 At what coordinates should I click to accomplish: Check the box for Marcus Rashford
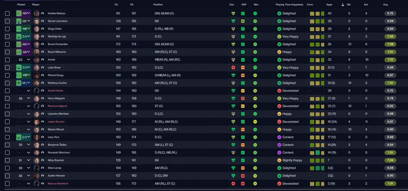tap(7, 183)
